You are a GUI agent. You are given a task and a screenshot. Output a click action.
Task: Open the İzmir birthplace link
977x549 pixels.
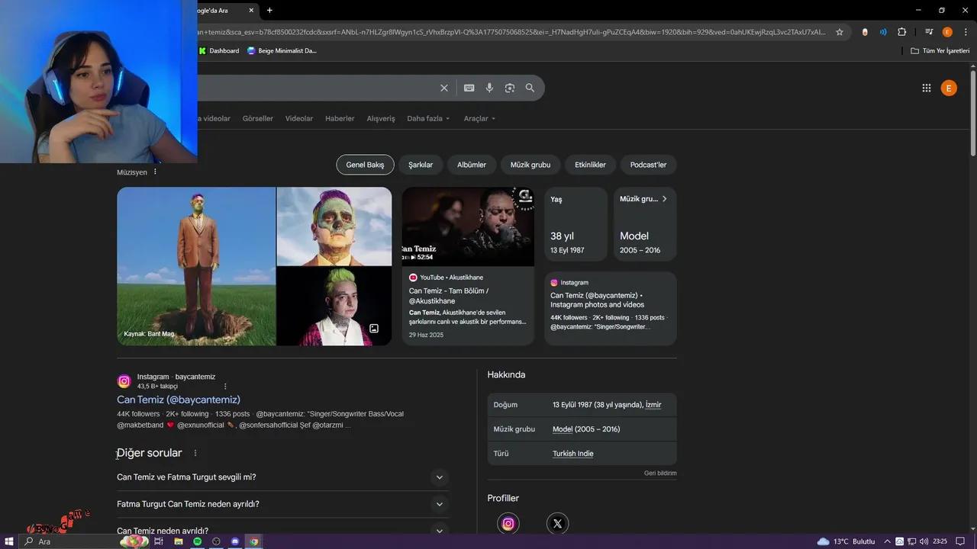(x=653, y=405)
